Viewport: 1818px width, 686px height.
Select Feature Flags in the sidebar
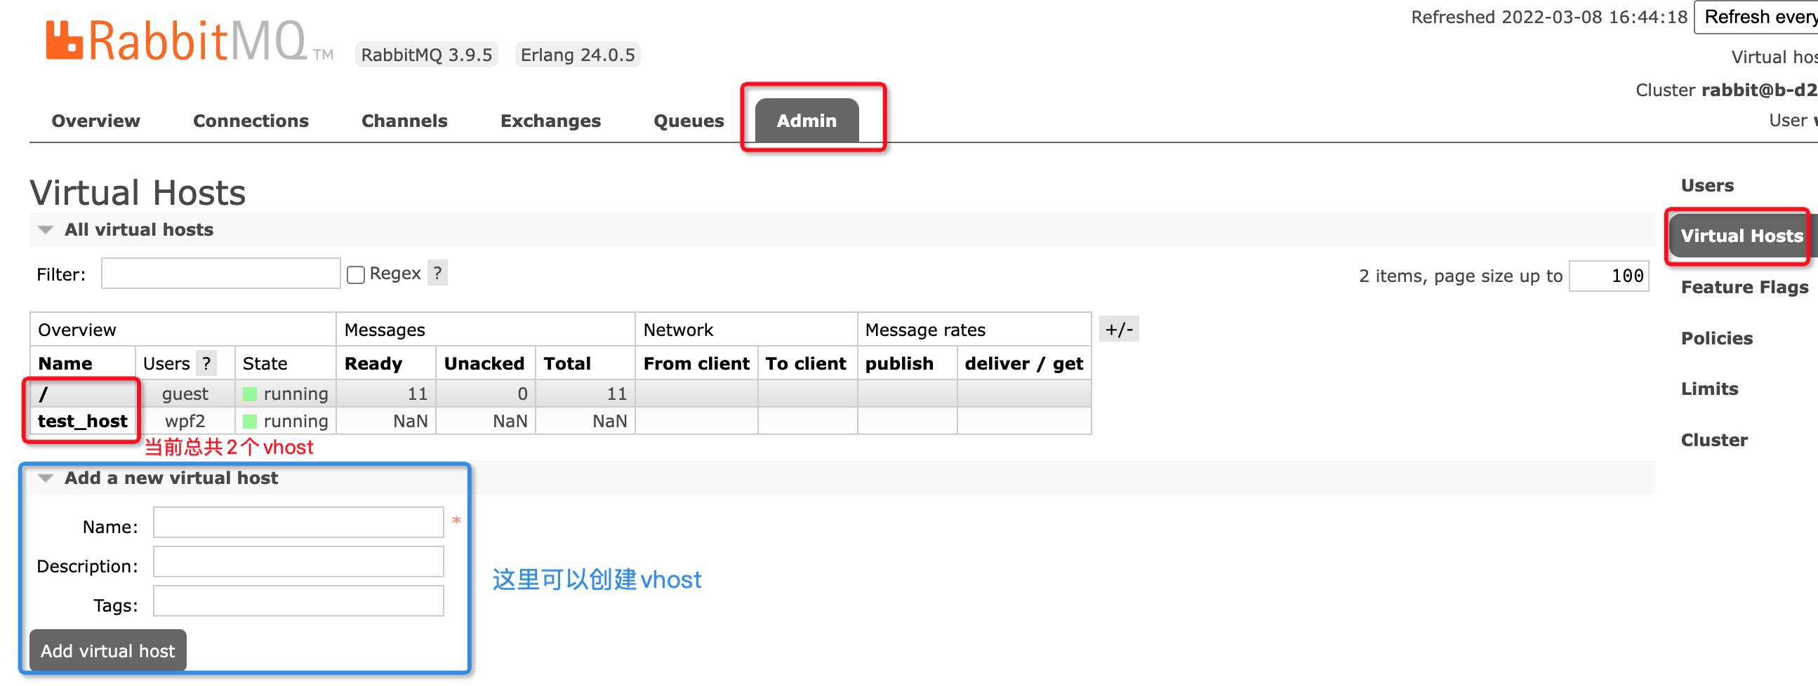click(x=1744, y=287)
